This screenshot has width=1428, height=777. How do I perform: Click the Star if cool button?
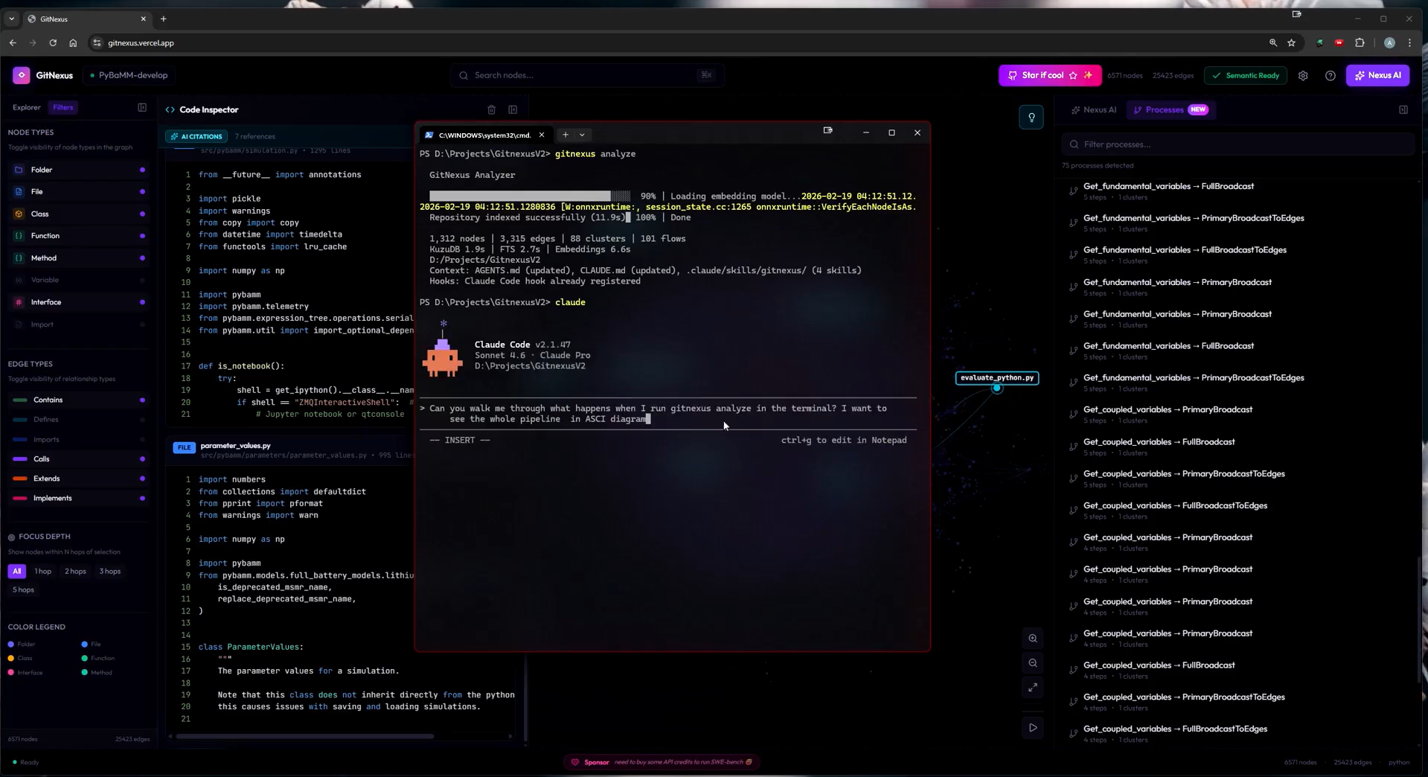[x=1049, y=75]
